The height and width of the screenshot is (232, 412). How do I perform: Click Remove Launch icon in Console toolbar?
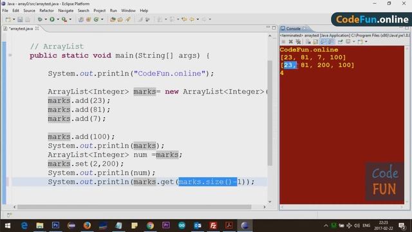(290, 41)
